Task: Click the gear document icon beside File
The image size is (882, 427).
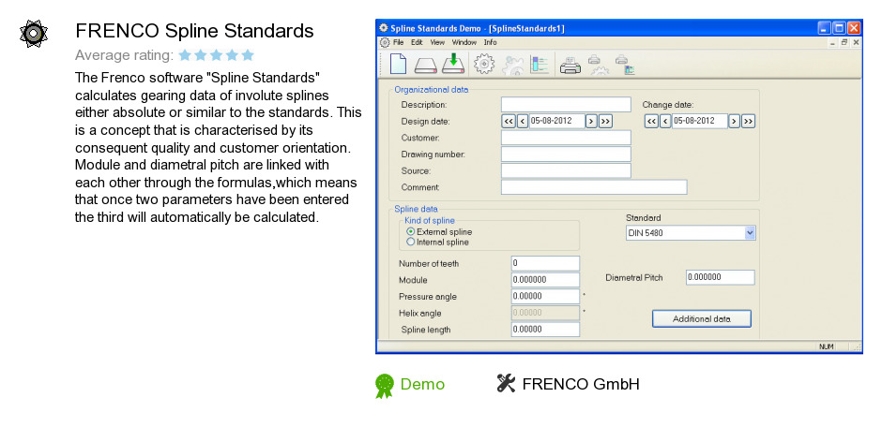Action: pyautogui.click(x=385, y=42)
